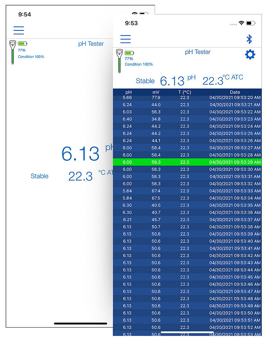Screen dimensions: 266x342
Task: Tap the pH Tester title on the 9:54 screen
Action: click(91, 44)
